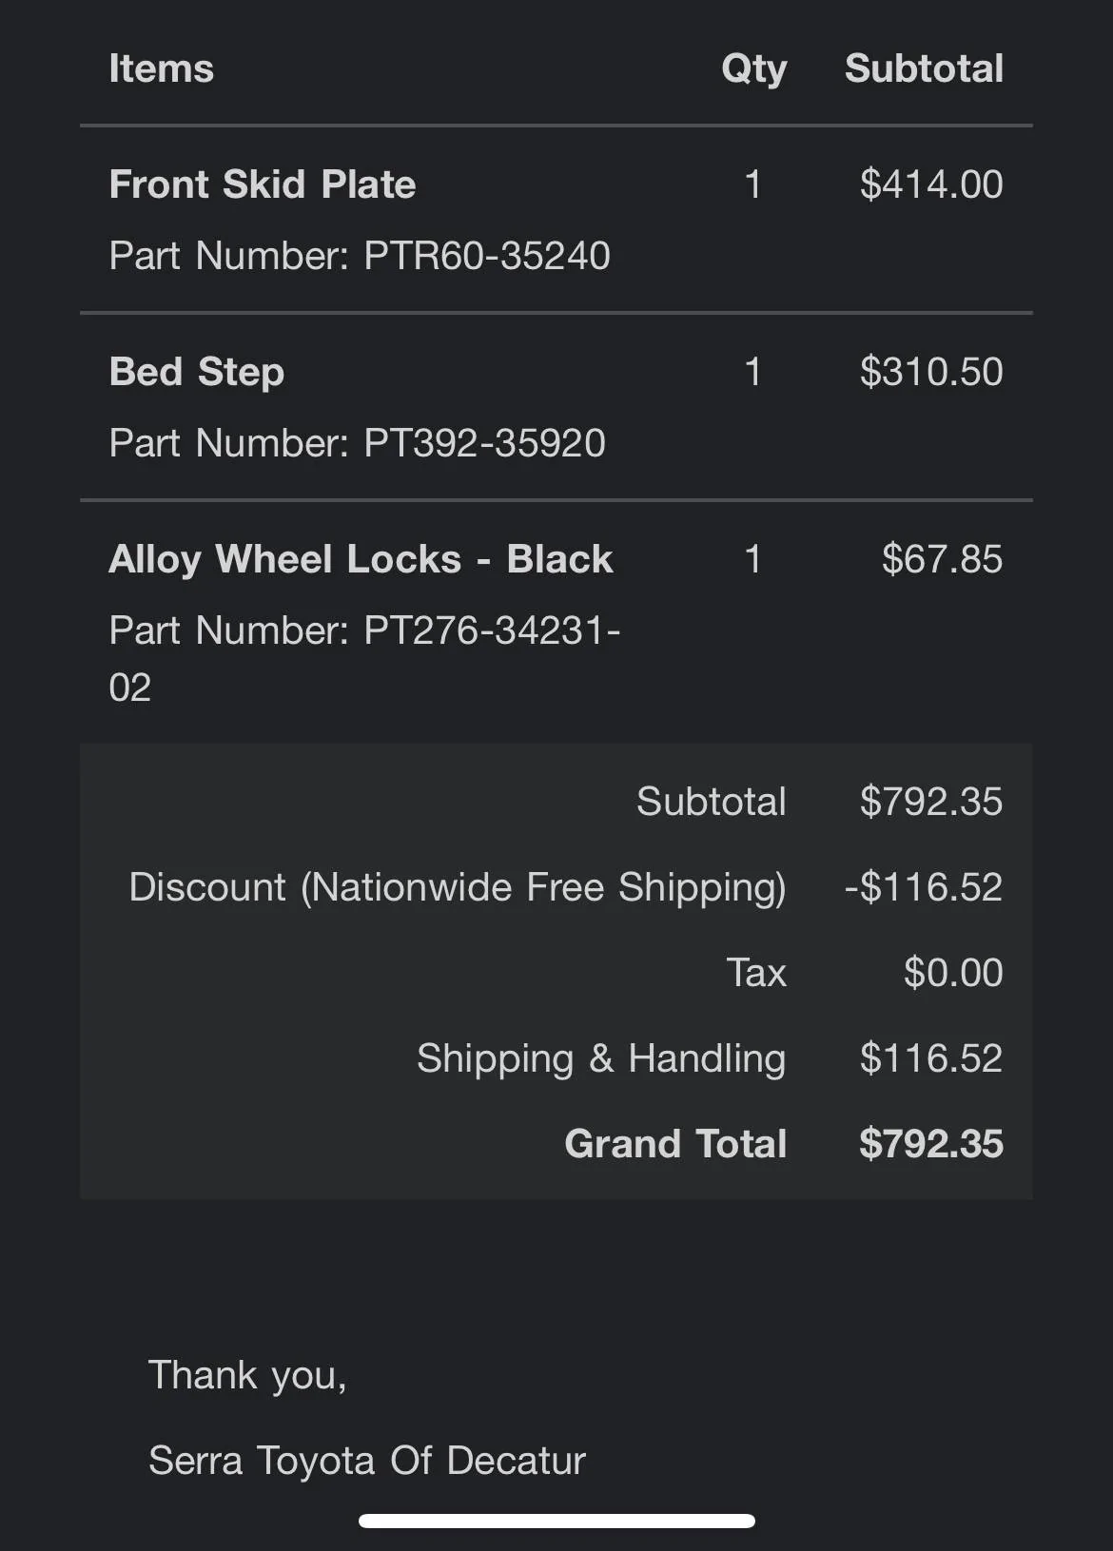Tap the $67.85 wheel locks price

(942, 559)
